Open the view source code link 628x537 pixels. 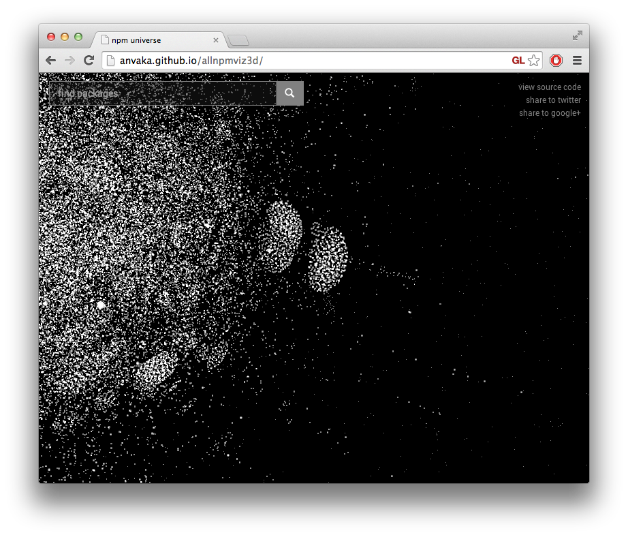point(550,87)
